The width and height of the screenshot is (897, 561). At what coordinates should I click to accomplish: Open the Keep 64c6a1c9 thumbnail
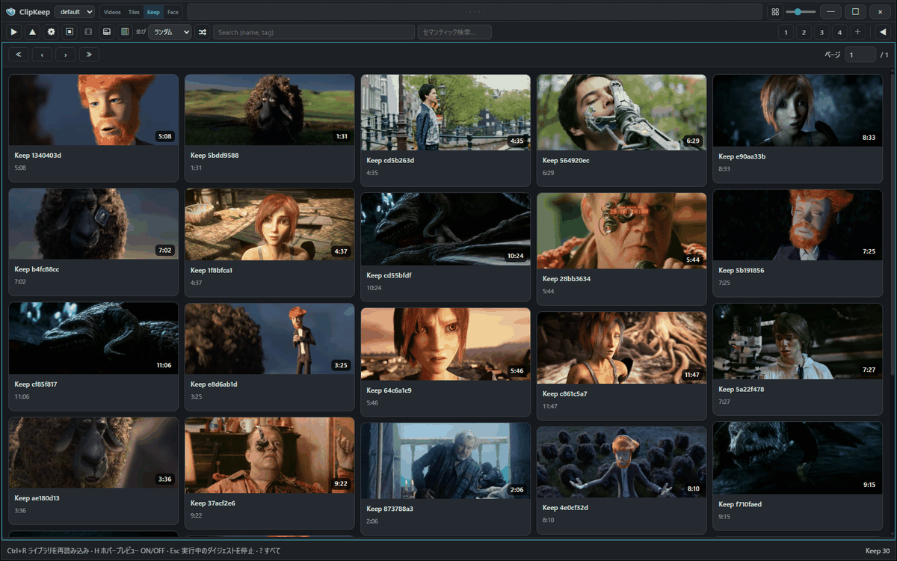pyautogui.click(x=446, y=344)
